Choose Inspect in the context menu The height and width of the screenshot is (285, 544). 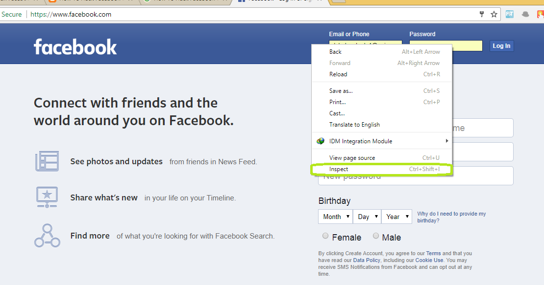(382, 169)
